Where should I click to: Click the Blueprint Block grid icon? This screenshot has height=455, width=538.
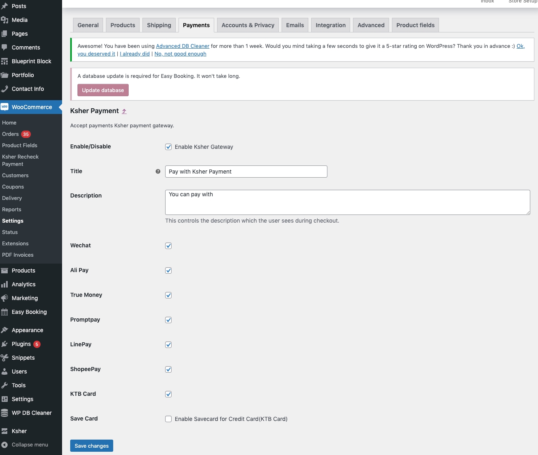[x=4, y=61]
